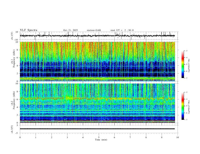Click the ch.2 "Frequency (kHz)" axis label
This screenshot has height=154, width=200.
tap(14, 100)
